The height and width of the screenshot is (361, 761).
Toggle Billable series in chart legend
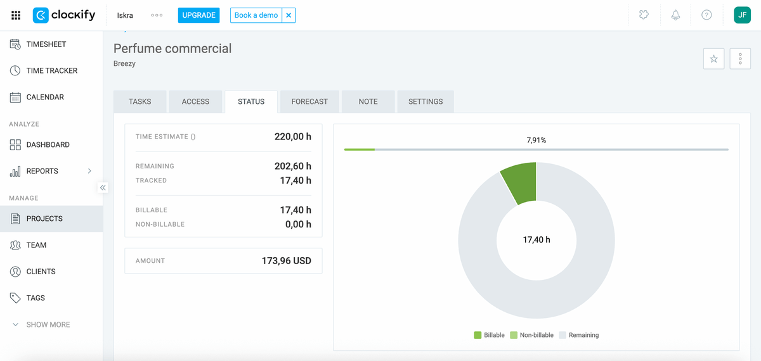[x=489, y=335]
